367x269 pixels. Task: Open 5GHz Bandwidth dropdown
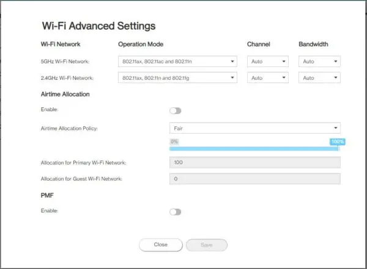(319, 62)
